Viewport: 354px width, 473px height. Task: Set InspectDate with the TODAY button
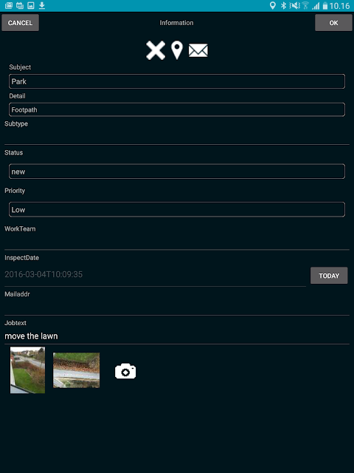(x=329, y=276)
